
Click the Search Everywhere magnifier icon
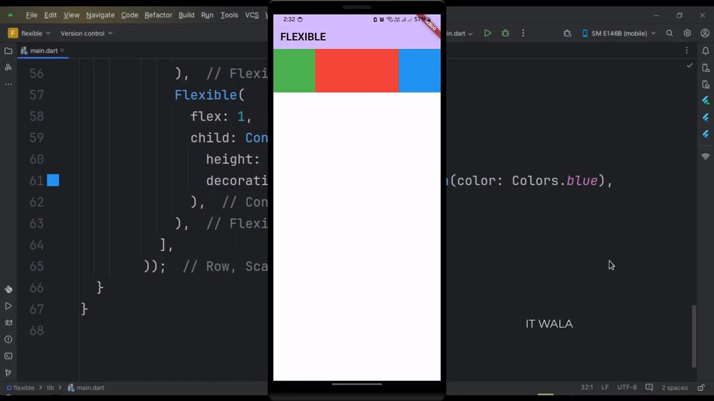coord(669,33)
